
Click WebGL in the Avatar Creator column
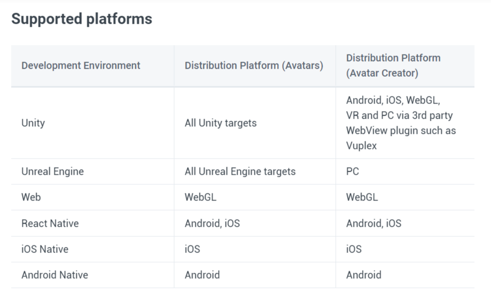(362, 197)
